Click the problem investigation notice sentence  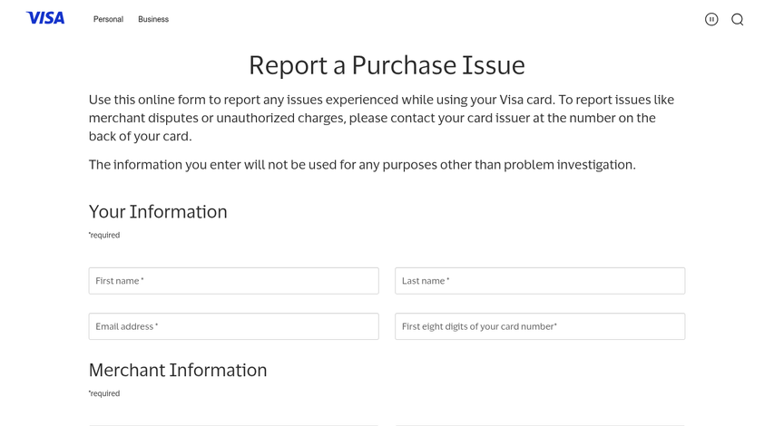click(362, 165)
